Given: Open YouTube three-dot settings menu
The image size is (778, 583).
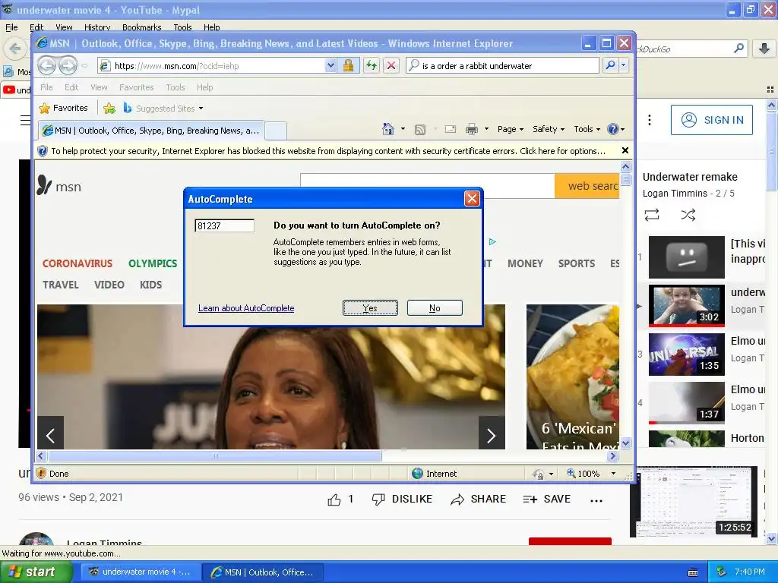Looking at the screenshot, I should 649,120.
